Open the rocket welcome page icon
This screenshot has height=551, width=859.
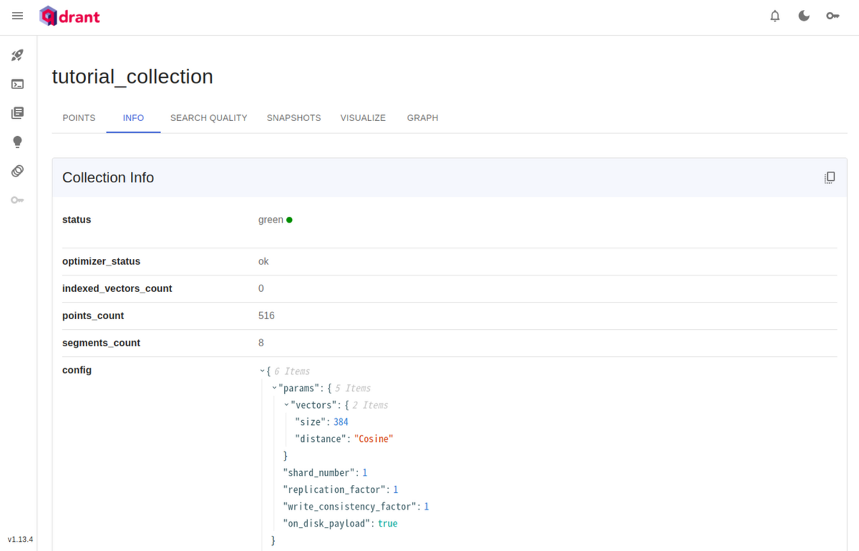coord(18,55)
